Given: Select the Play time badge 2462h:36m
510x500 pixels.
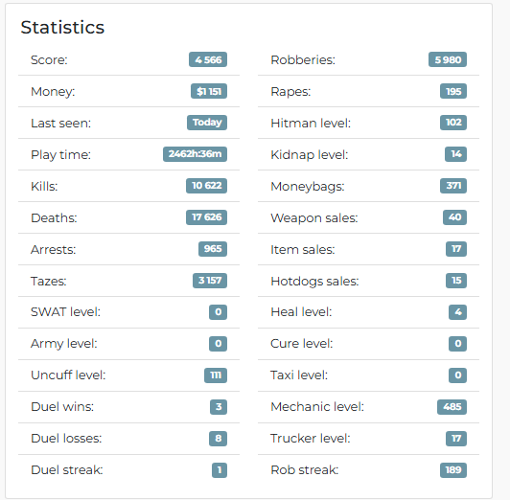Looking at the screenshot, I should tap(195, 154).
